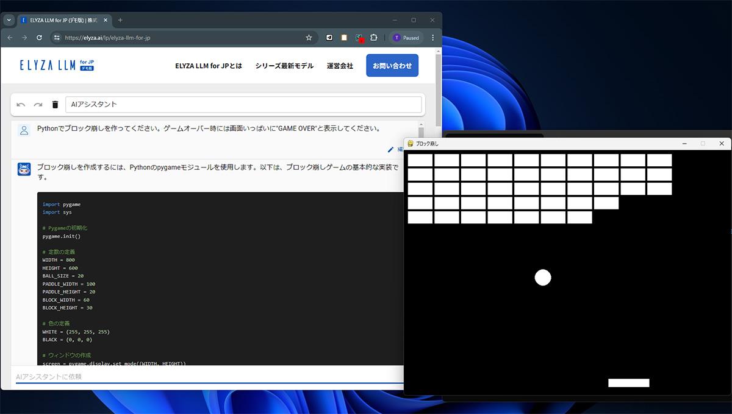Image resolution: width=732 pixels, height=414 pixels.
Task: Click the pygame icon in game title bar
Action: point(411,144)
